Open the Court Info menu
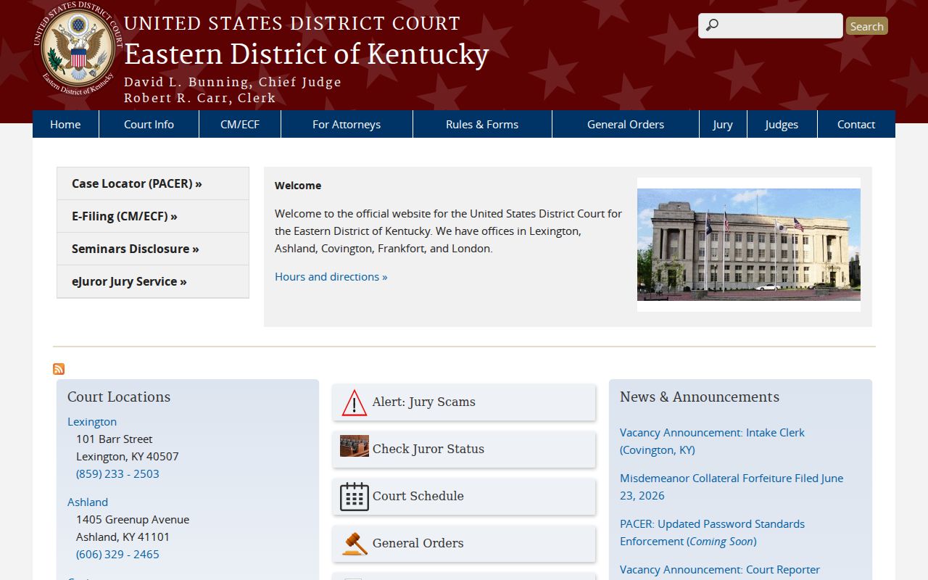928x580 pixels. point(149,124)
